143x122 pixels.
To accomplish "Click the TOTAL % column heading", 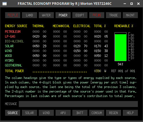I will (100, 26).
